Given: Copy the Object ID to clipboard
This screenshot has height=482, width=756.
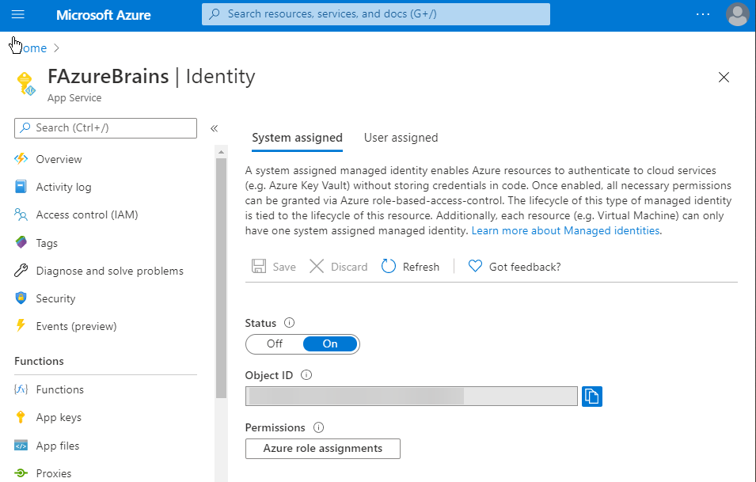Looking at the screenshot, I should 592,397.
